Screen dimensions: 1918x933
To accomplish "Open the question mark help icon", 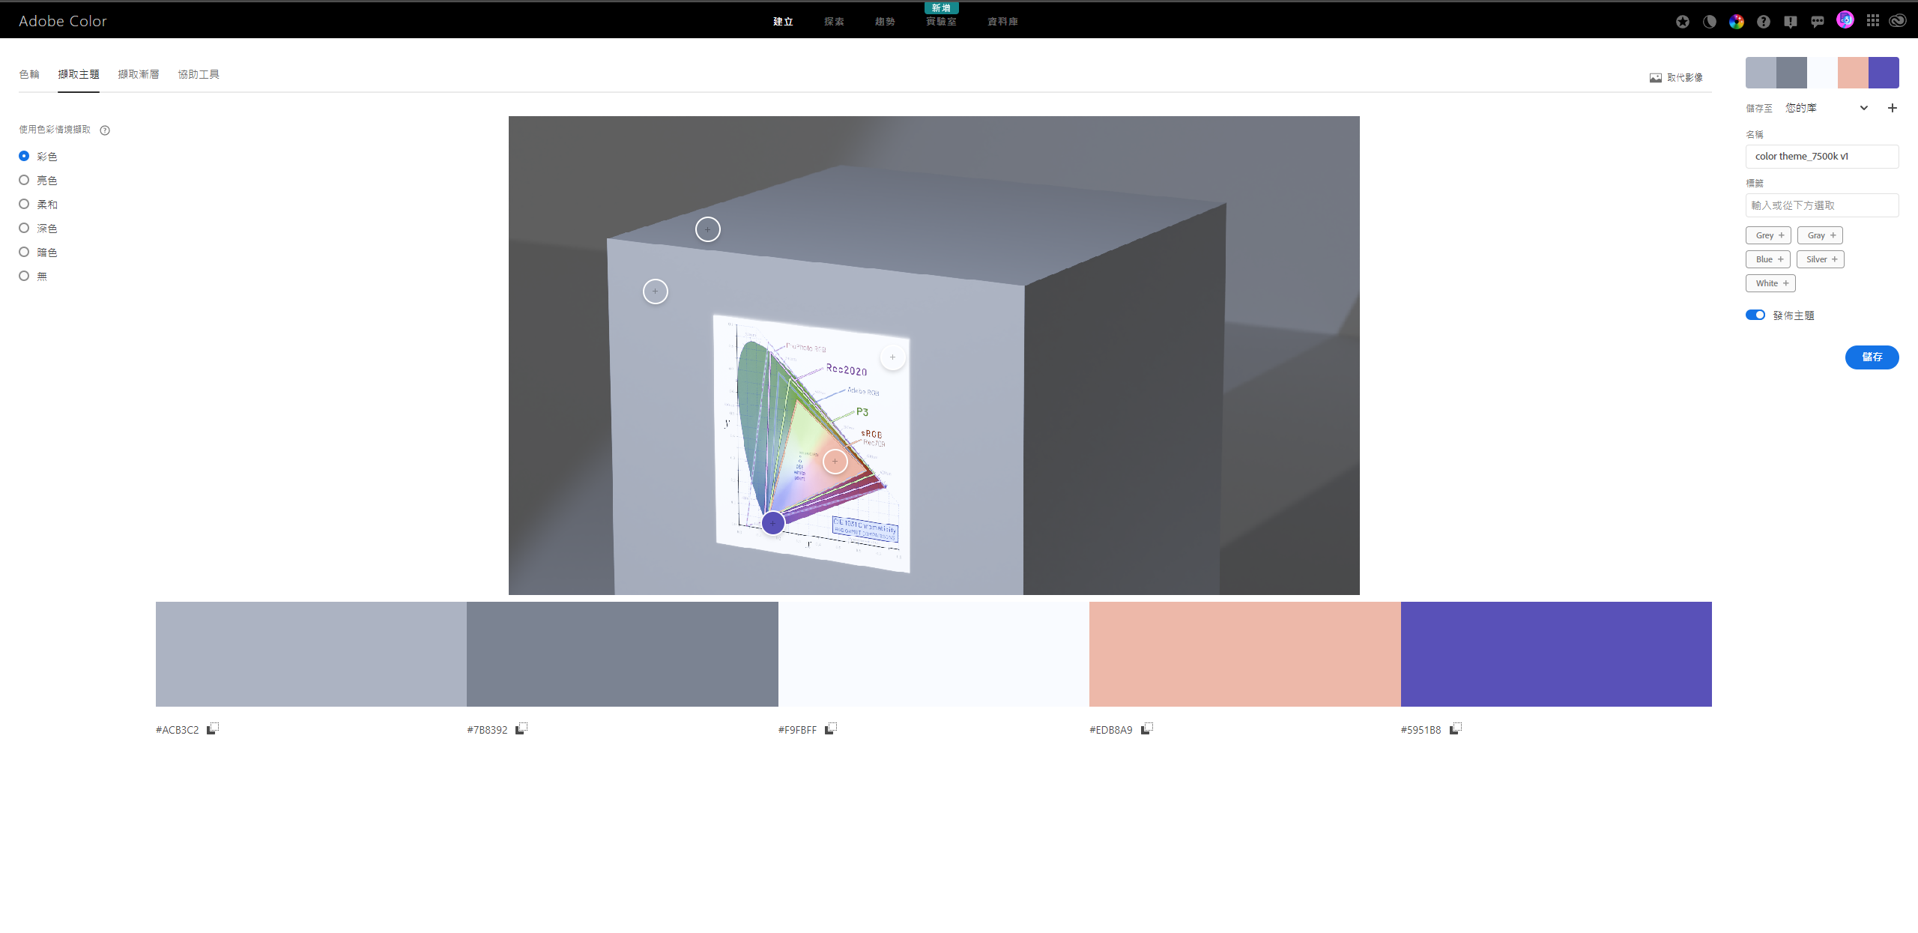I will click(x=1764, y=22).
